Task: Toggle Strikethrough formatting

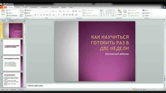Action: tap(47, 15)
